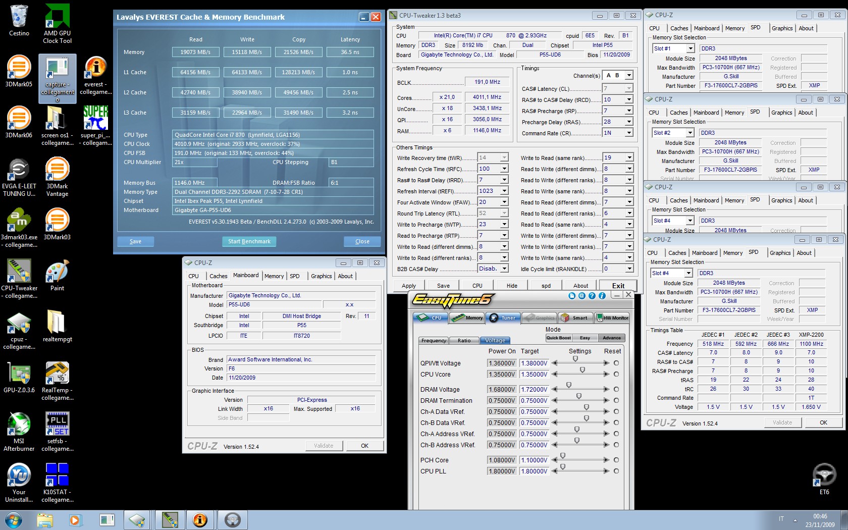The height and width of the screenshot is (530, 848).
Task: Open the setfsb desktop shortcut
Action: (x=57, y=432)
